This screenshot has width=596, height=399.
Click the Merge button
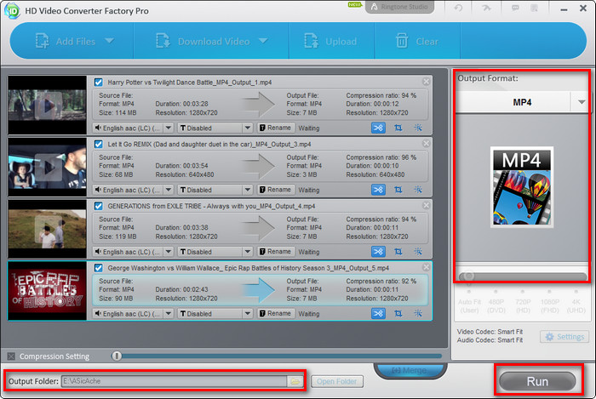(x=410, y=370)
